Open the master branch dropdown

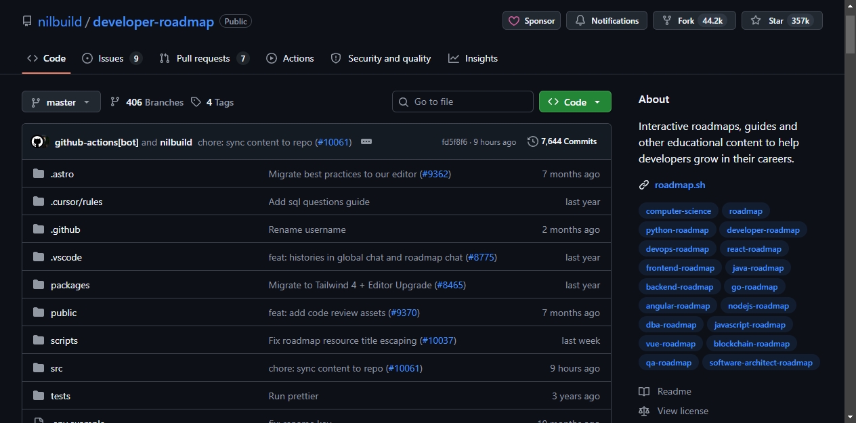pyautogui.click(x=61, y=102)
